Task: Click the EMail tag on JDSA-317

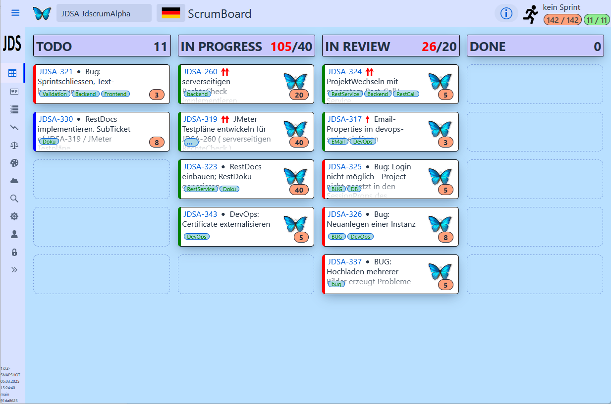Action: point(338,142)
